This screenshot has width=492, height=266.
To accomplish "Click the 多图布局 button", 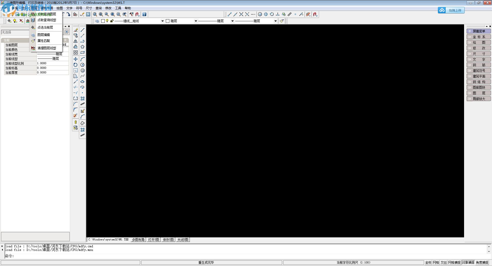I will click(x=138, y=240).
